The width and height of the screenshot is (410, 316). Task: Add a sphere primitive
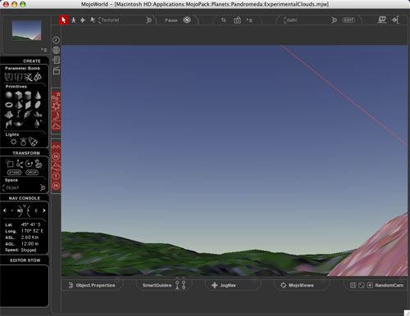tap(9, 95)
